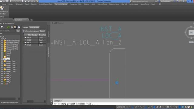194x109 pixels.
Task: Open workspace gear dropdown arrow
Action: pos(170,107)
